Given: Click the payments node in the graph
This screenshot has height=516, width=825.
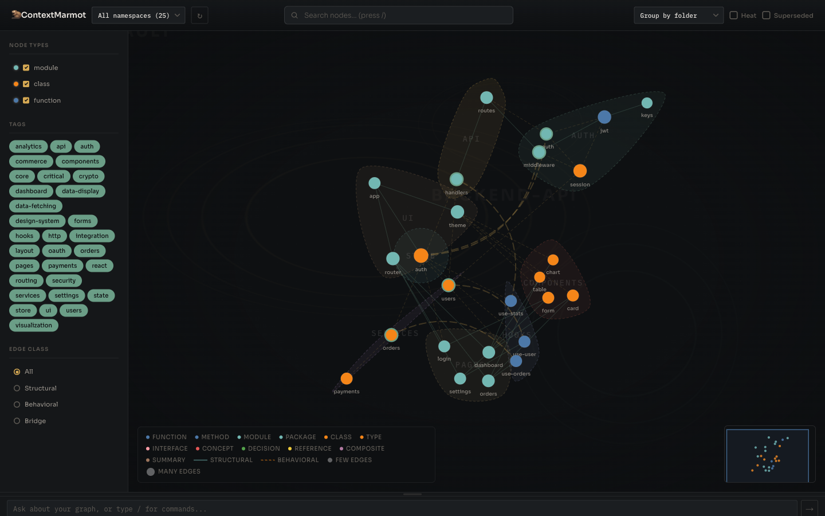Looking at the screenshot, I should 347,378.
